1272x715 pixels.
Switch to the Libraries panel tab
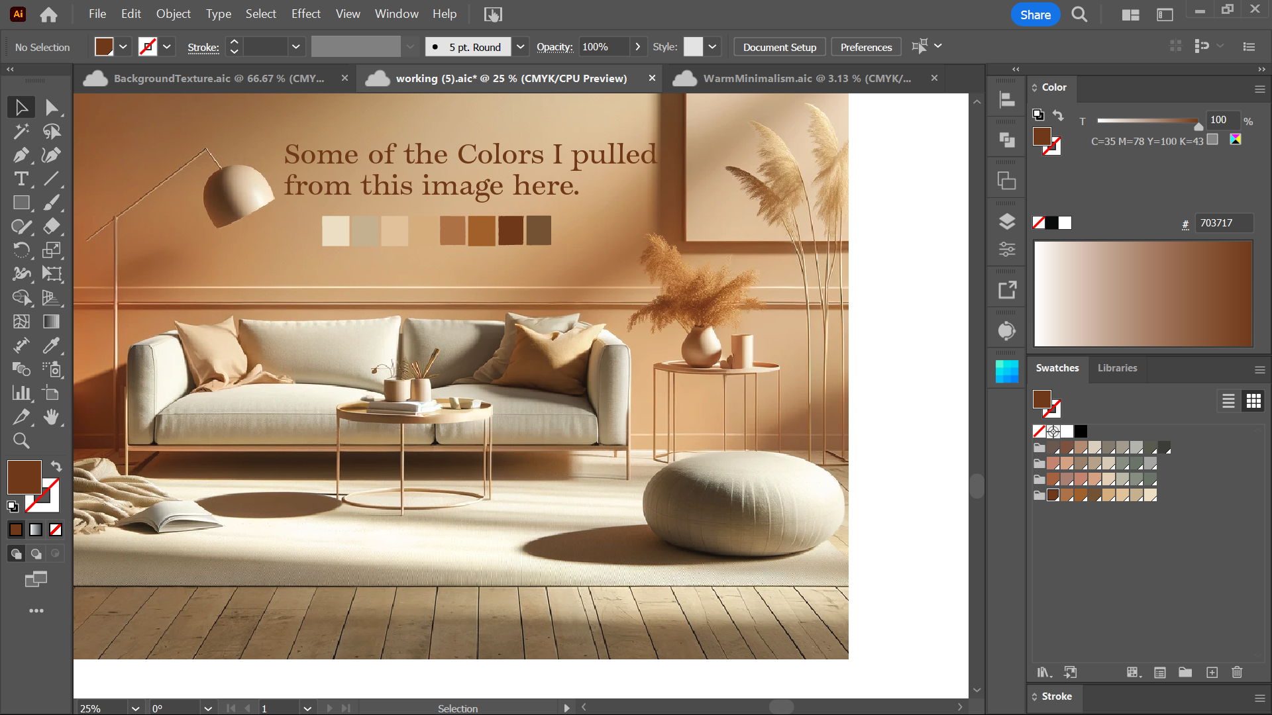pos(1117,368)
